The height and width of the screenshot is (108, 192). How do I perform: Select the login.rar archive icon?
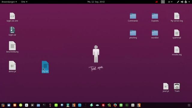coord(12,30)
